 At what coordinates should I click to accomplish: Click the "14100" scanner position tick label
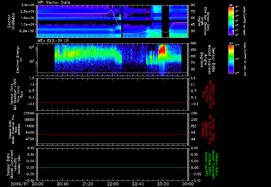[x=29, y=126]
